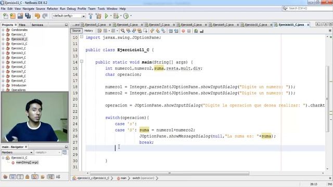Collapse the import fold at line 10
The image size is (333, 187).
tap(82, 37)
